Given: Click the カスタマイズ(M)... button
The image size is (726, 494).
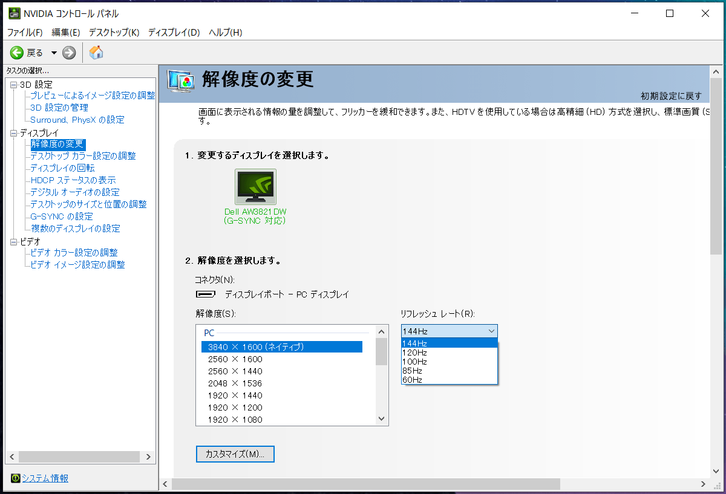Looking at the screenshot, I should (235, 454).
